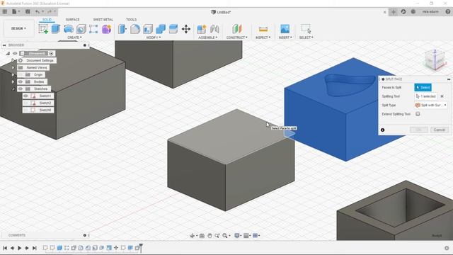Select the Fillet tool

pyautogui.click(x=135, y=29)
